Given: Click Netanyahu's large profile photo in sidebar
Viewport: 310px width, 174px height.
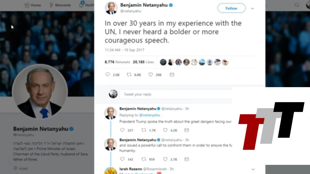Looking at the screenshot, I should [x=40, y=92].
